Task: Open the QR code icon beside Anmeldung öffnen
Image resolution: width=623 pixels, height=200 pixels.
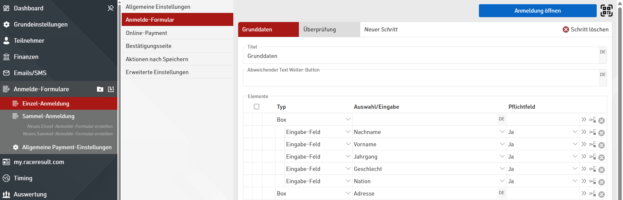Action: 606,11
